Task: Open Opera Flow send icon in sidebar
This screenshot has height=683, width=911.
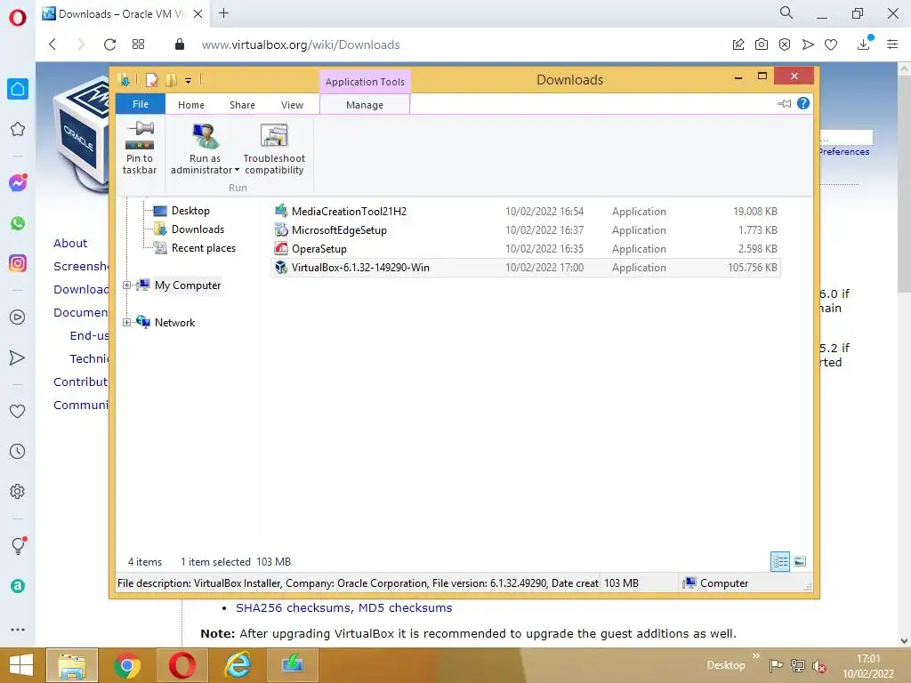Action: click(18, 358)
